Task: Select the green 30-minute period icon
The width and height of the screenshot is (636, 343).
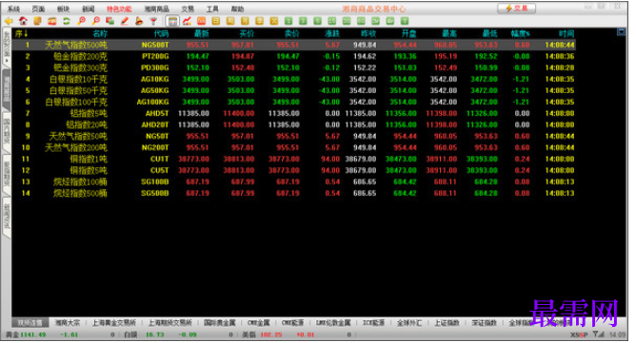Action: tap(347, 21)
